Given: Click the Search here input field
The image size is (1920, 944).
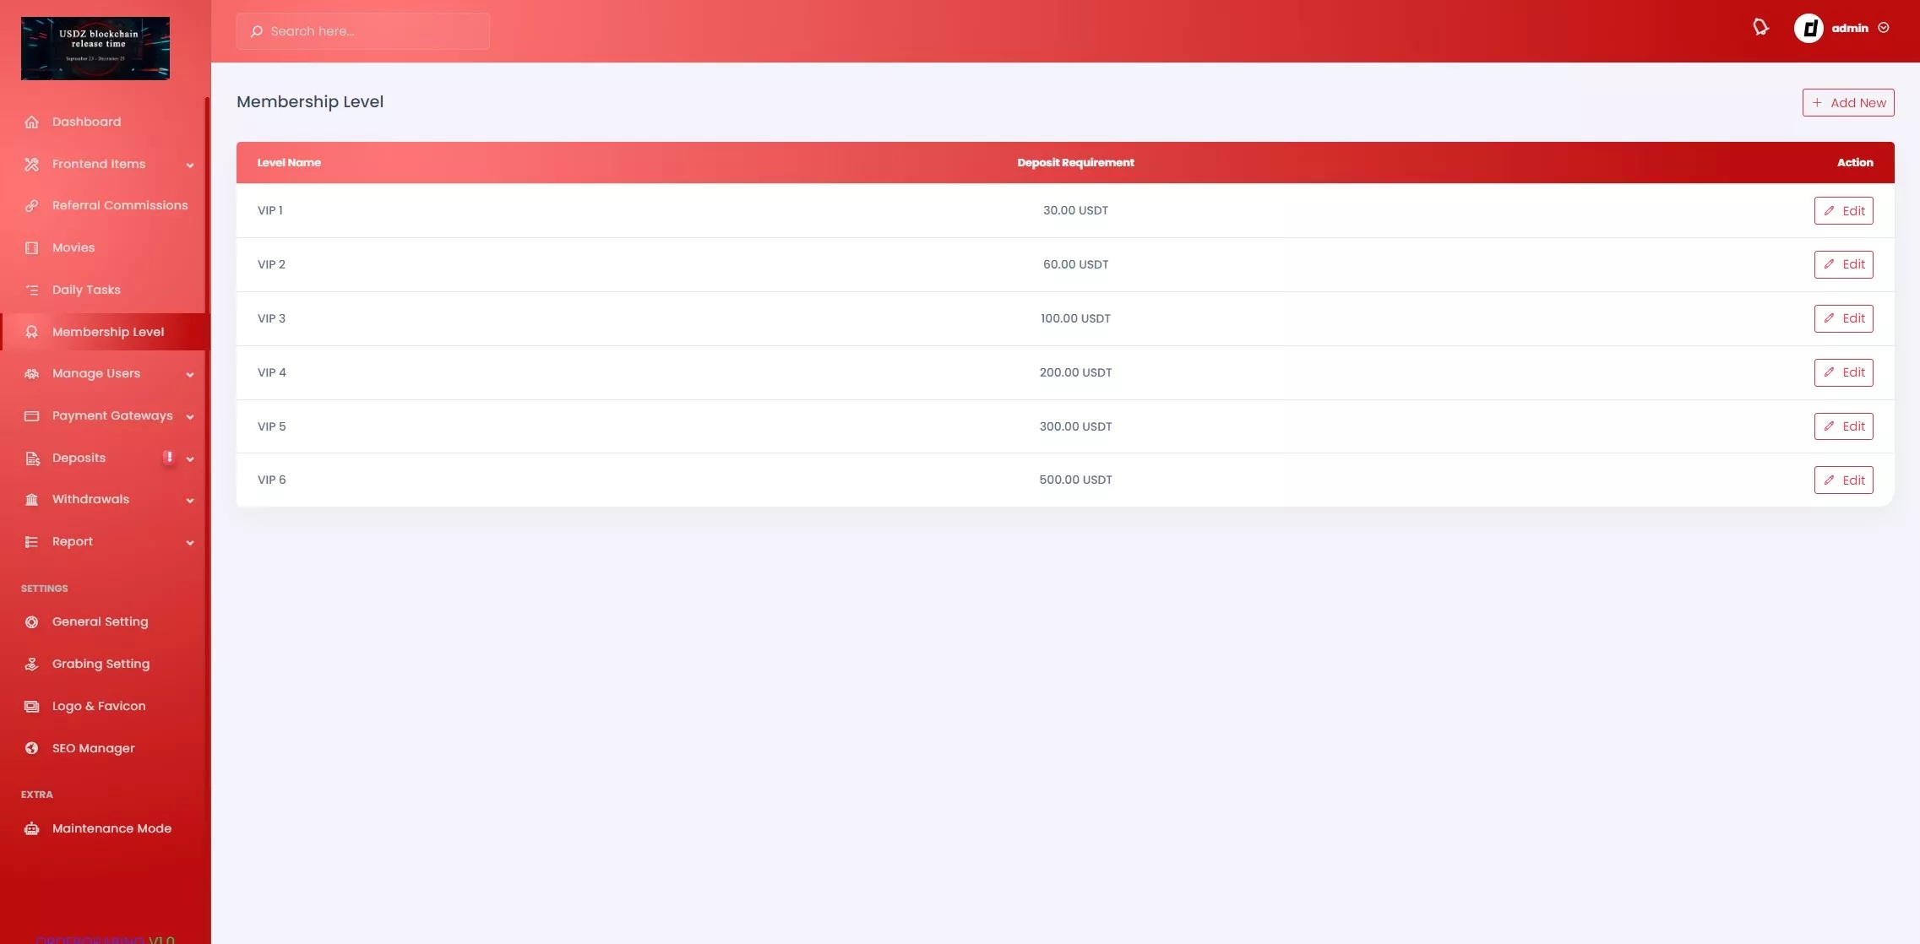Looking at the screenshot, I should (x=372, y=31).
